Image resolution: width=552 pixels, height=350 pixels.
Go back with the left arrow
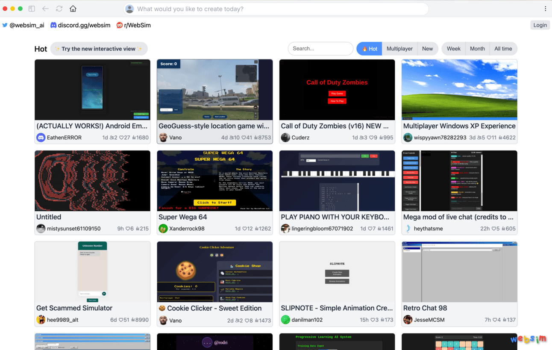[45, 9]
